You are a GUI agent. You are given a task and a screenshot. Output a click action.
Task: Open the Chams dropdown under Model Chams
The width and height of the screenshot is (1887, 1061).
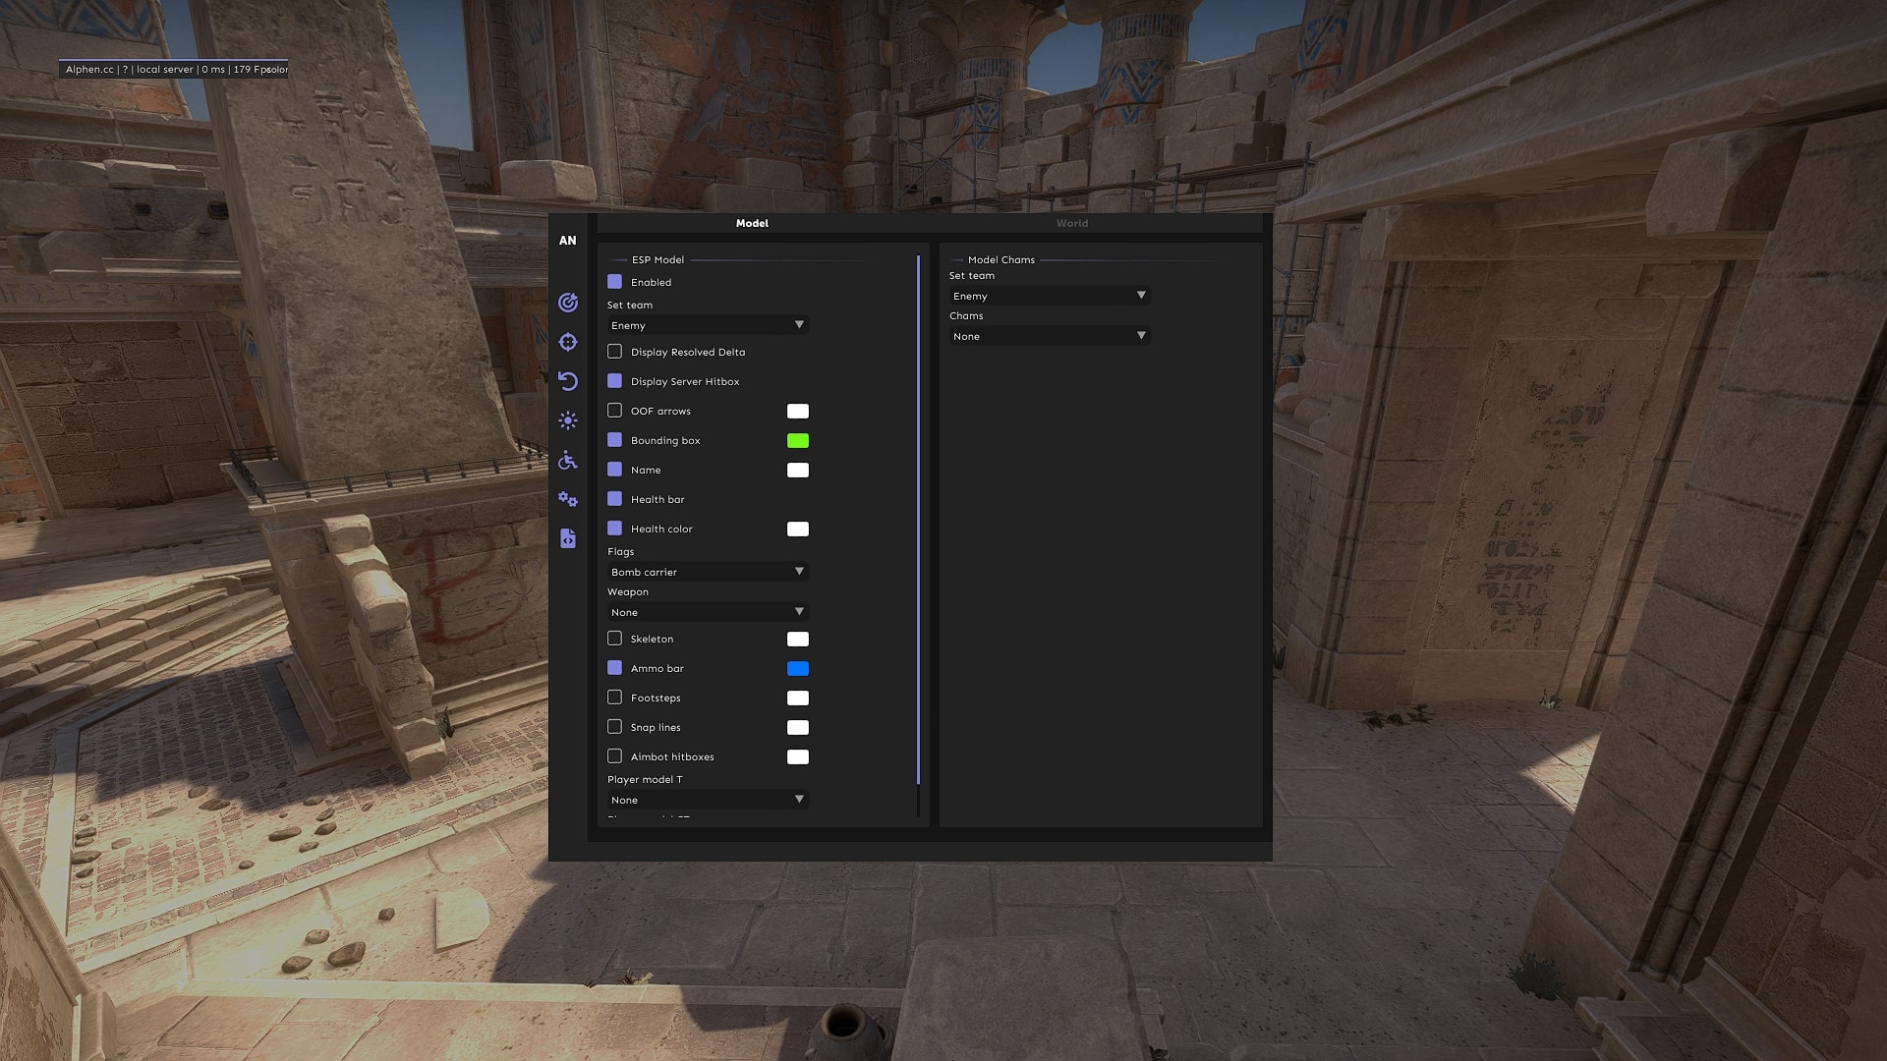(x=1048, y=336)
